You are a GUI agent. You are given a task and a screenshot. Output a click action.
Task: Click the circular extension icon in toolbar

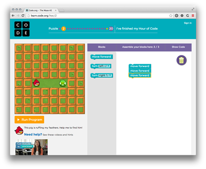click(177, 16)
